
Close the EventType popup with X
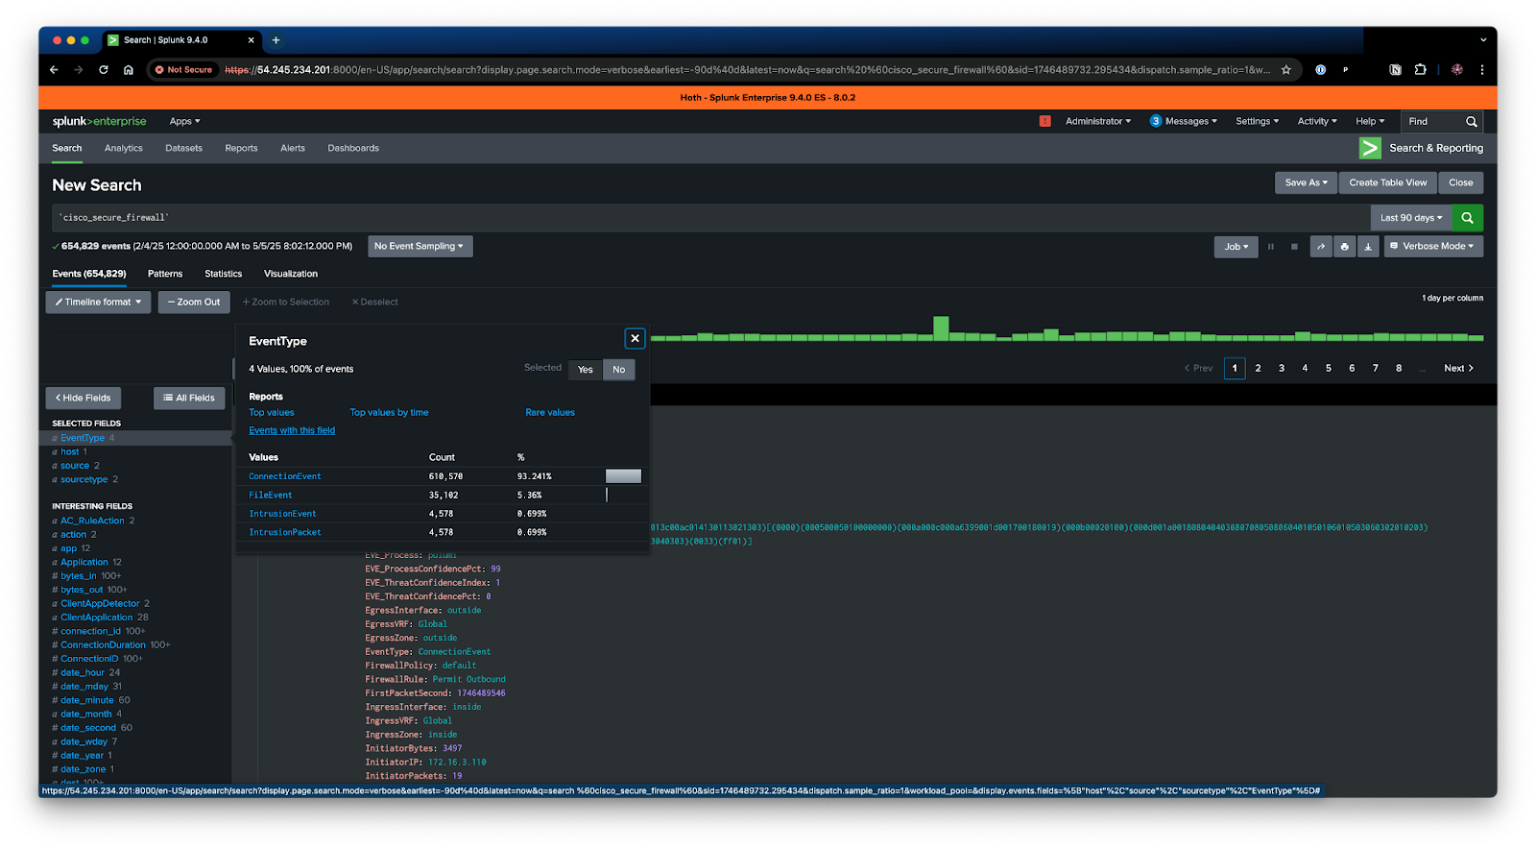click(635, 338)
